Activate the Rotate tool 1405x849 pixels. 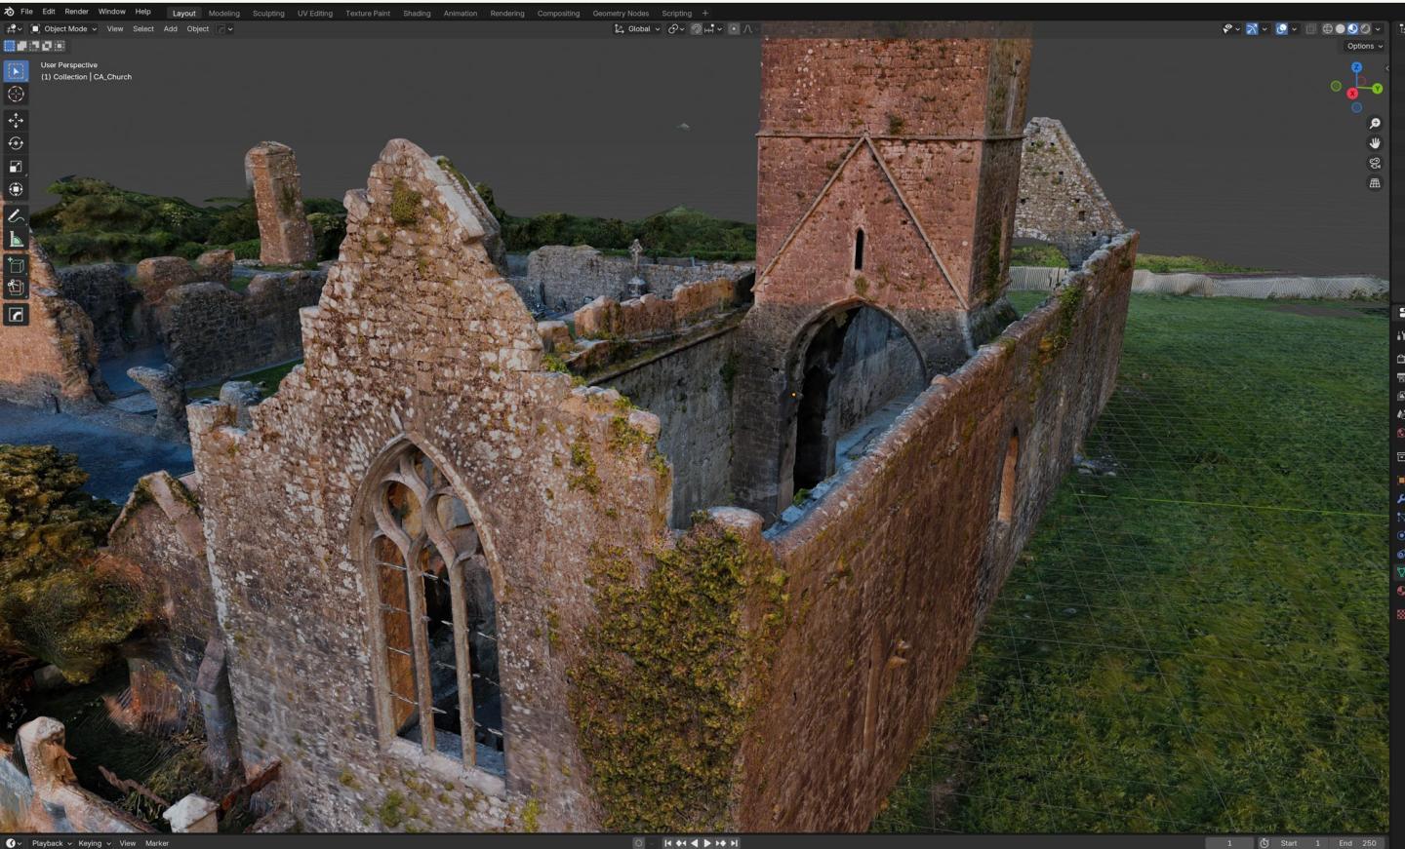[x=16, y=143]
